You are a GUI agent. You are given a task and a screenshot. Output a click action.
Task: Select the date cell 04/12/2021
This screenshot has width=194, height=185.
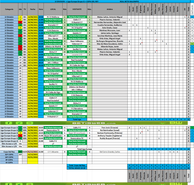tap(33, 57)
